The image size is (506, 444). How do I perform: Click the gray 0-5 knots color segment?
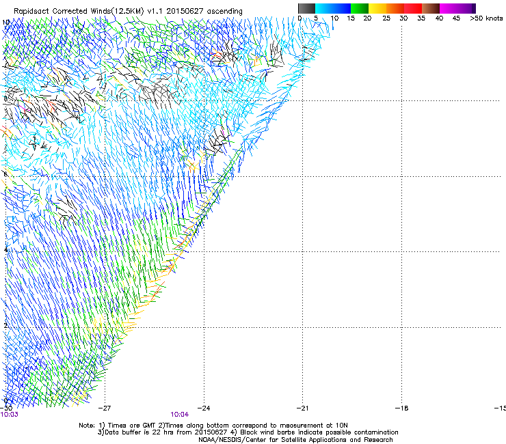click(306, 8)
